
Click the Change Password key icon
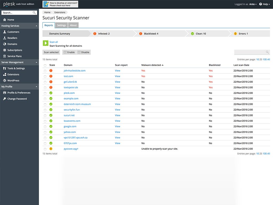pyautogui.click(x=5, y=99)
